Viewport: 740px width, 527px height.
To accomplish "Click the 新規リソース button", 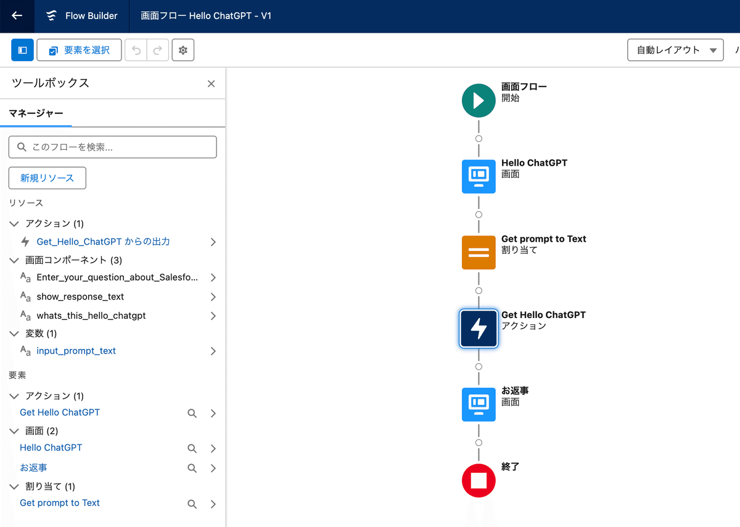I will coord(47,178).
